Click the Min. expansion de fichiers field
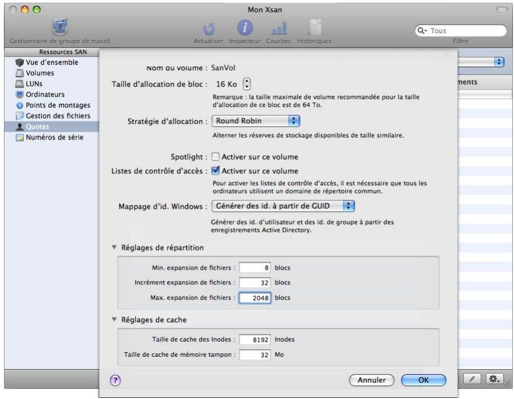 [255, 267]
